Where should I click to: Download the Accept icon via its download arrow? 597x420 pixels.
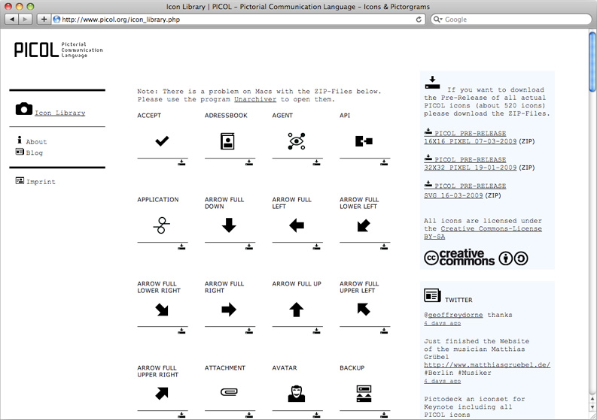(181, 163)
